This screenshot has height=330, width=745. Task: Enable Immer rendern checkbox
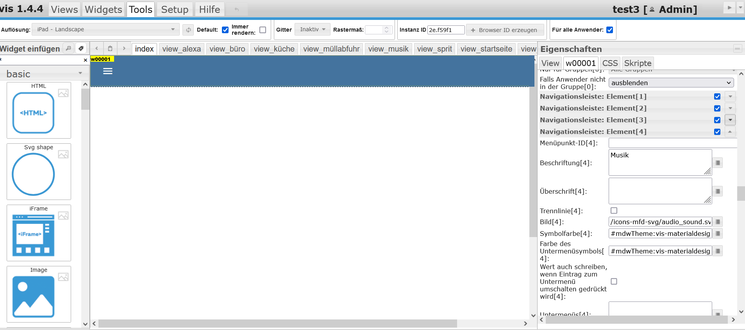[263, 30]
